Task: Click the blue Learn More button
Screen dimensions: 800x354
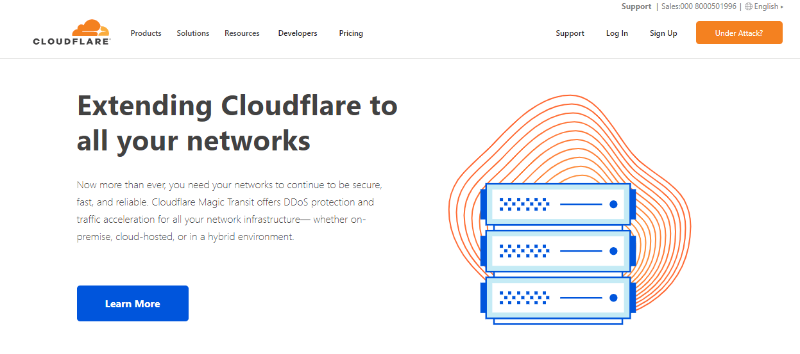Action: click(133, 303)
